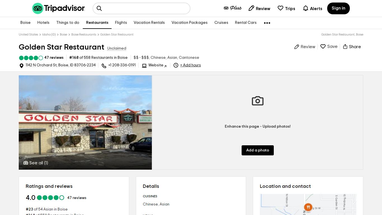Select the Restaurants tab
Viewport: 382px width, 215px height.
click(97, 23)
